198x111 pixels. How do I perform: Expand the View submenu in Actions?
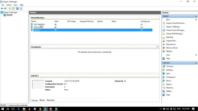pyautogui.click(x=196, y=55)
